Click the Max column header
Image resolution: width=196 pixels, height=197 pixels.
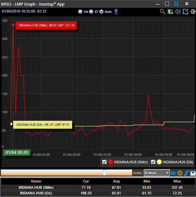click(x=177, y=181)
